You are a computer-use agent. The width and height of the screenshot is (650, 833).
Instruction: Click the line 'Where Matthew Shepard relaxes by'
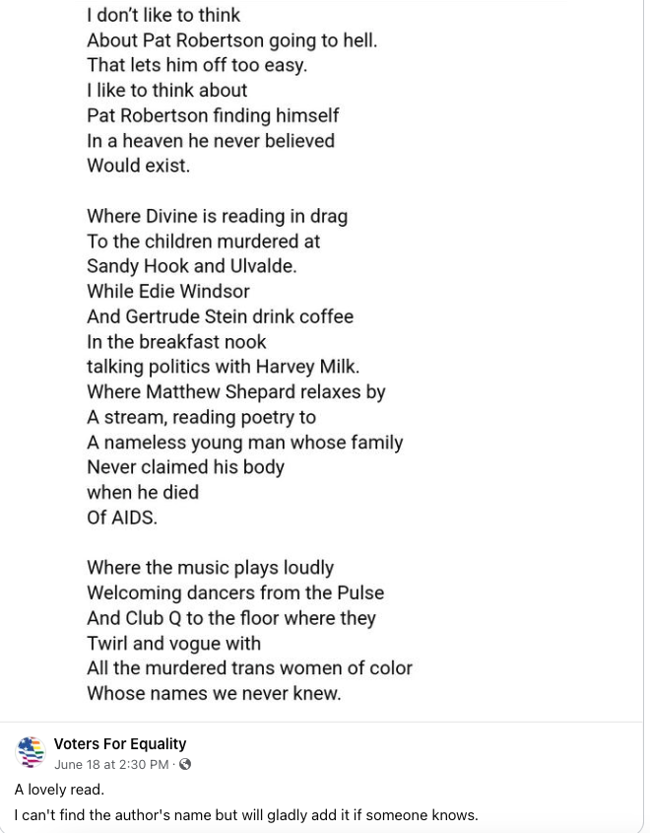pos(235,392)
